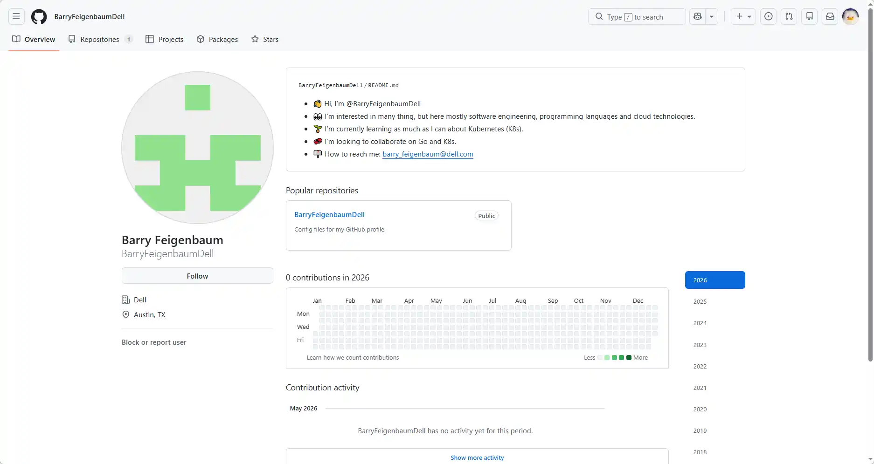Image resolution: width=874 pixels, height=464 pixels.
Task: Click Show more activity
Action: [477, 457]
